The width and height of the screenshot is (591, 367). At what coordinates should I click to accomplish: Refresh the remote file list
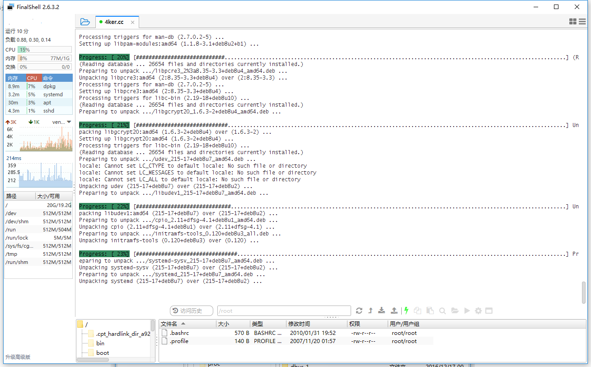pyautogui.click(x=359, y=311)
